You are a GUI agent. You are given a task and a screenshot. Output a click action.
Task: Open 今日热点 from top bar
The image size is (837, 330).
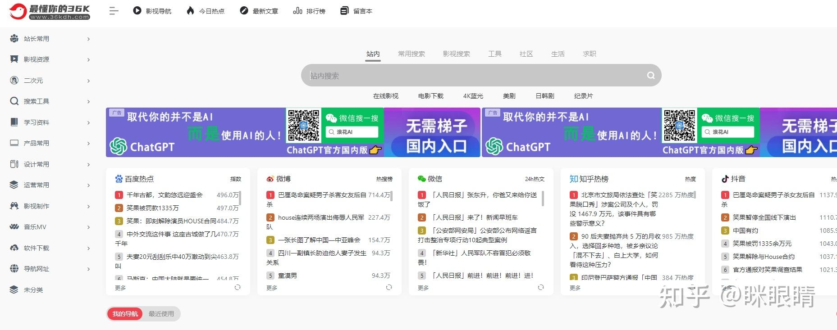point(206,11)
